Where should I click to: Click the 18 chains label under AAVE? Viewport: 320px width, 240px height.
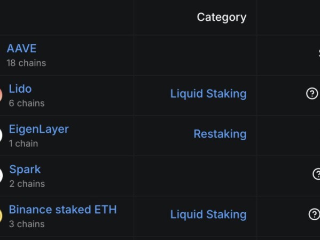[x=26, y=63]
